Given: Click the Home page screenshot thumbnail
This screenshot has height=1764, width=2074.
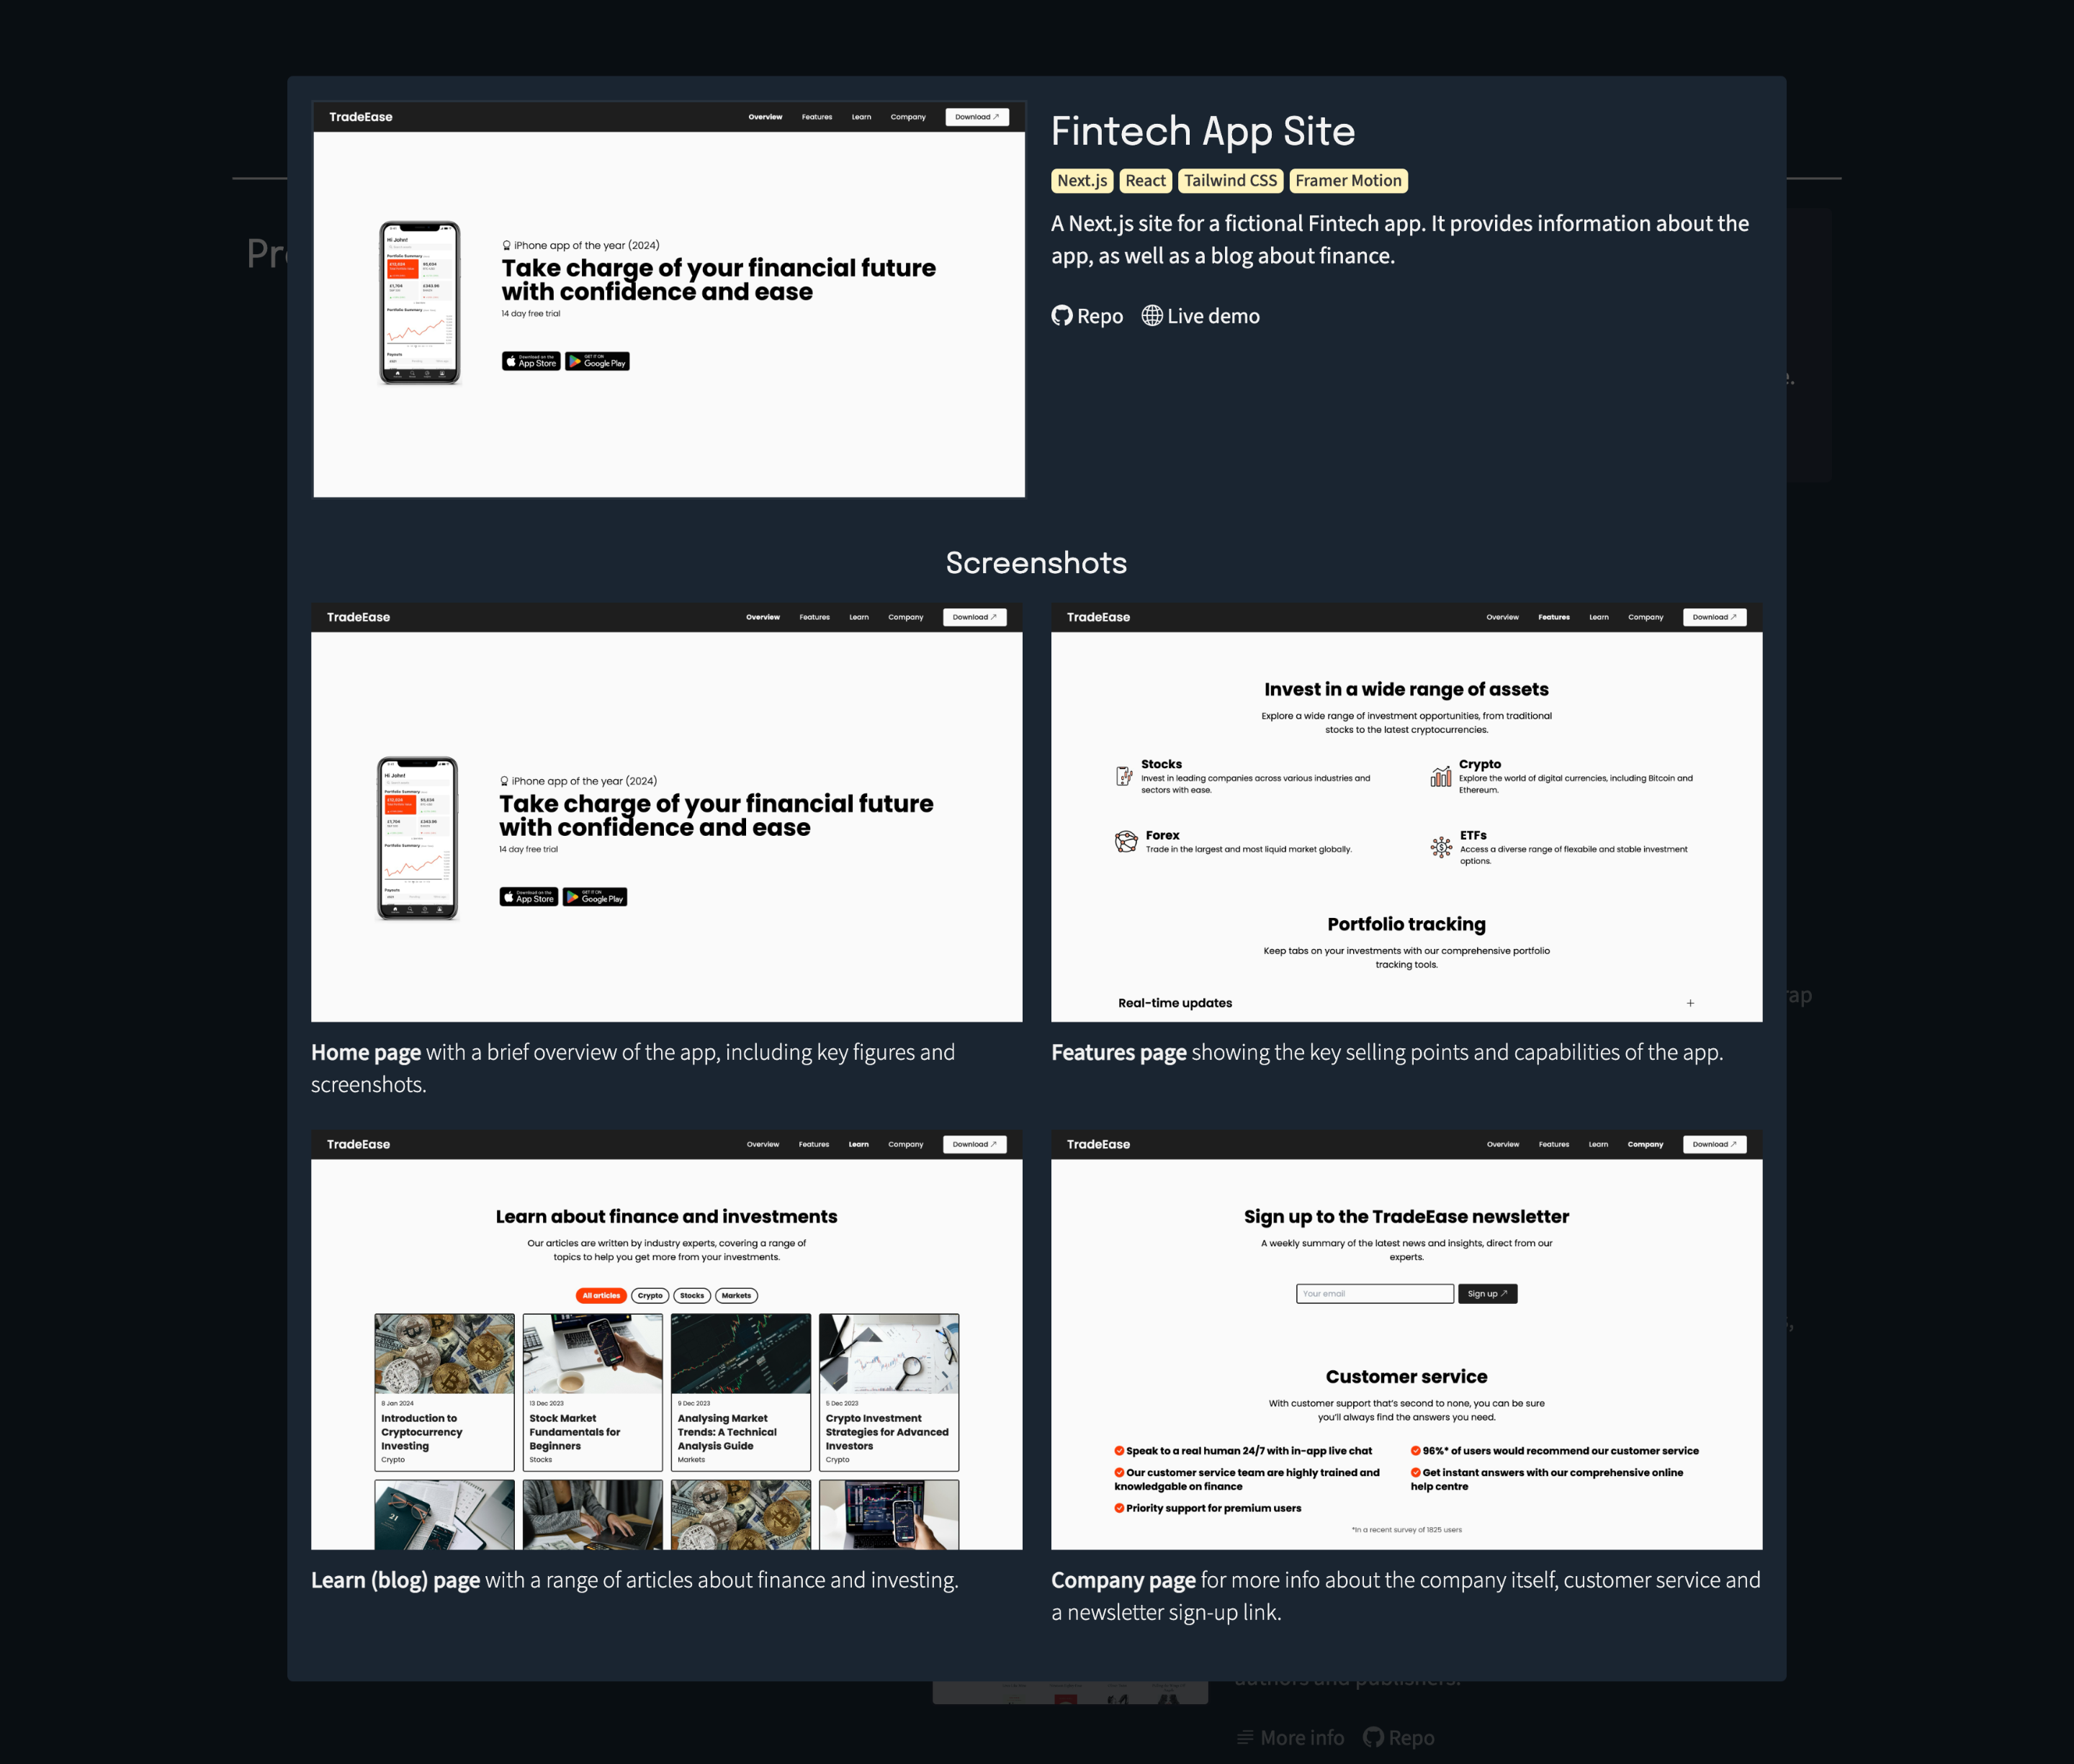Looking at the screenshot, I should pyautogui.click(x=667, y=810).
